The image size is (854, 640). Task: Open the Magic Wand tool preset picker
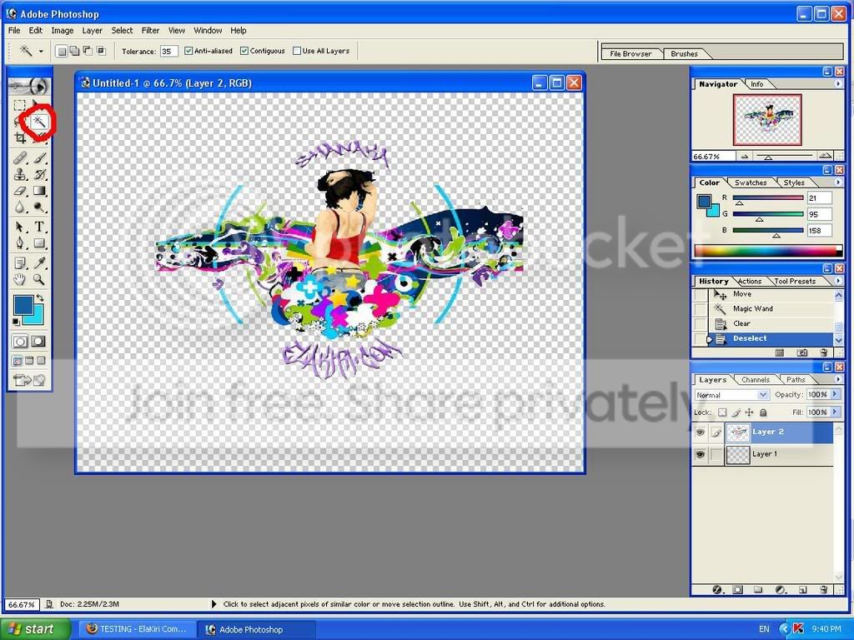(31, 51)
